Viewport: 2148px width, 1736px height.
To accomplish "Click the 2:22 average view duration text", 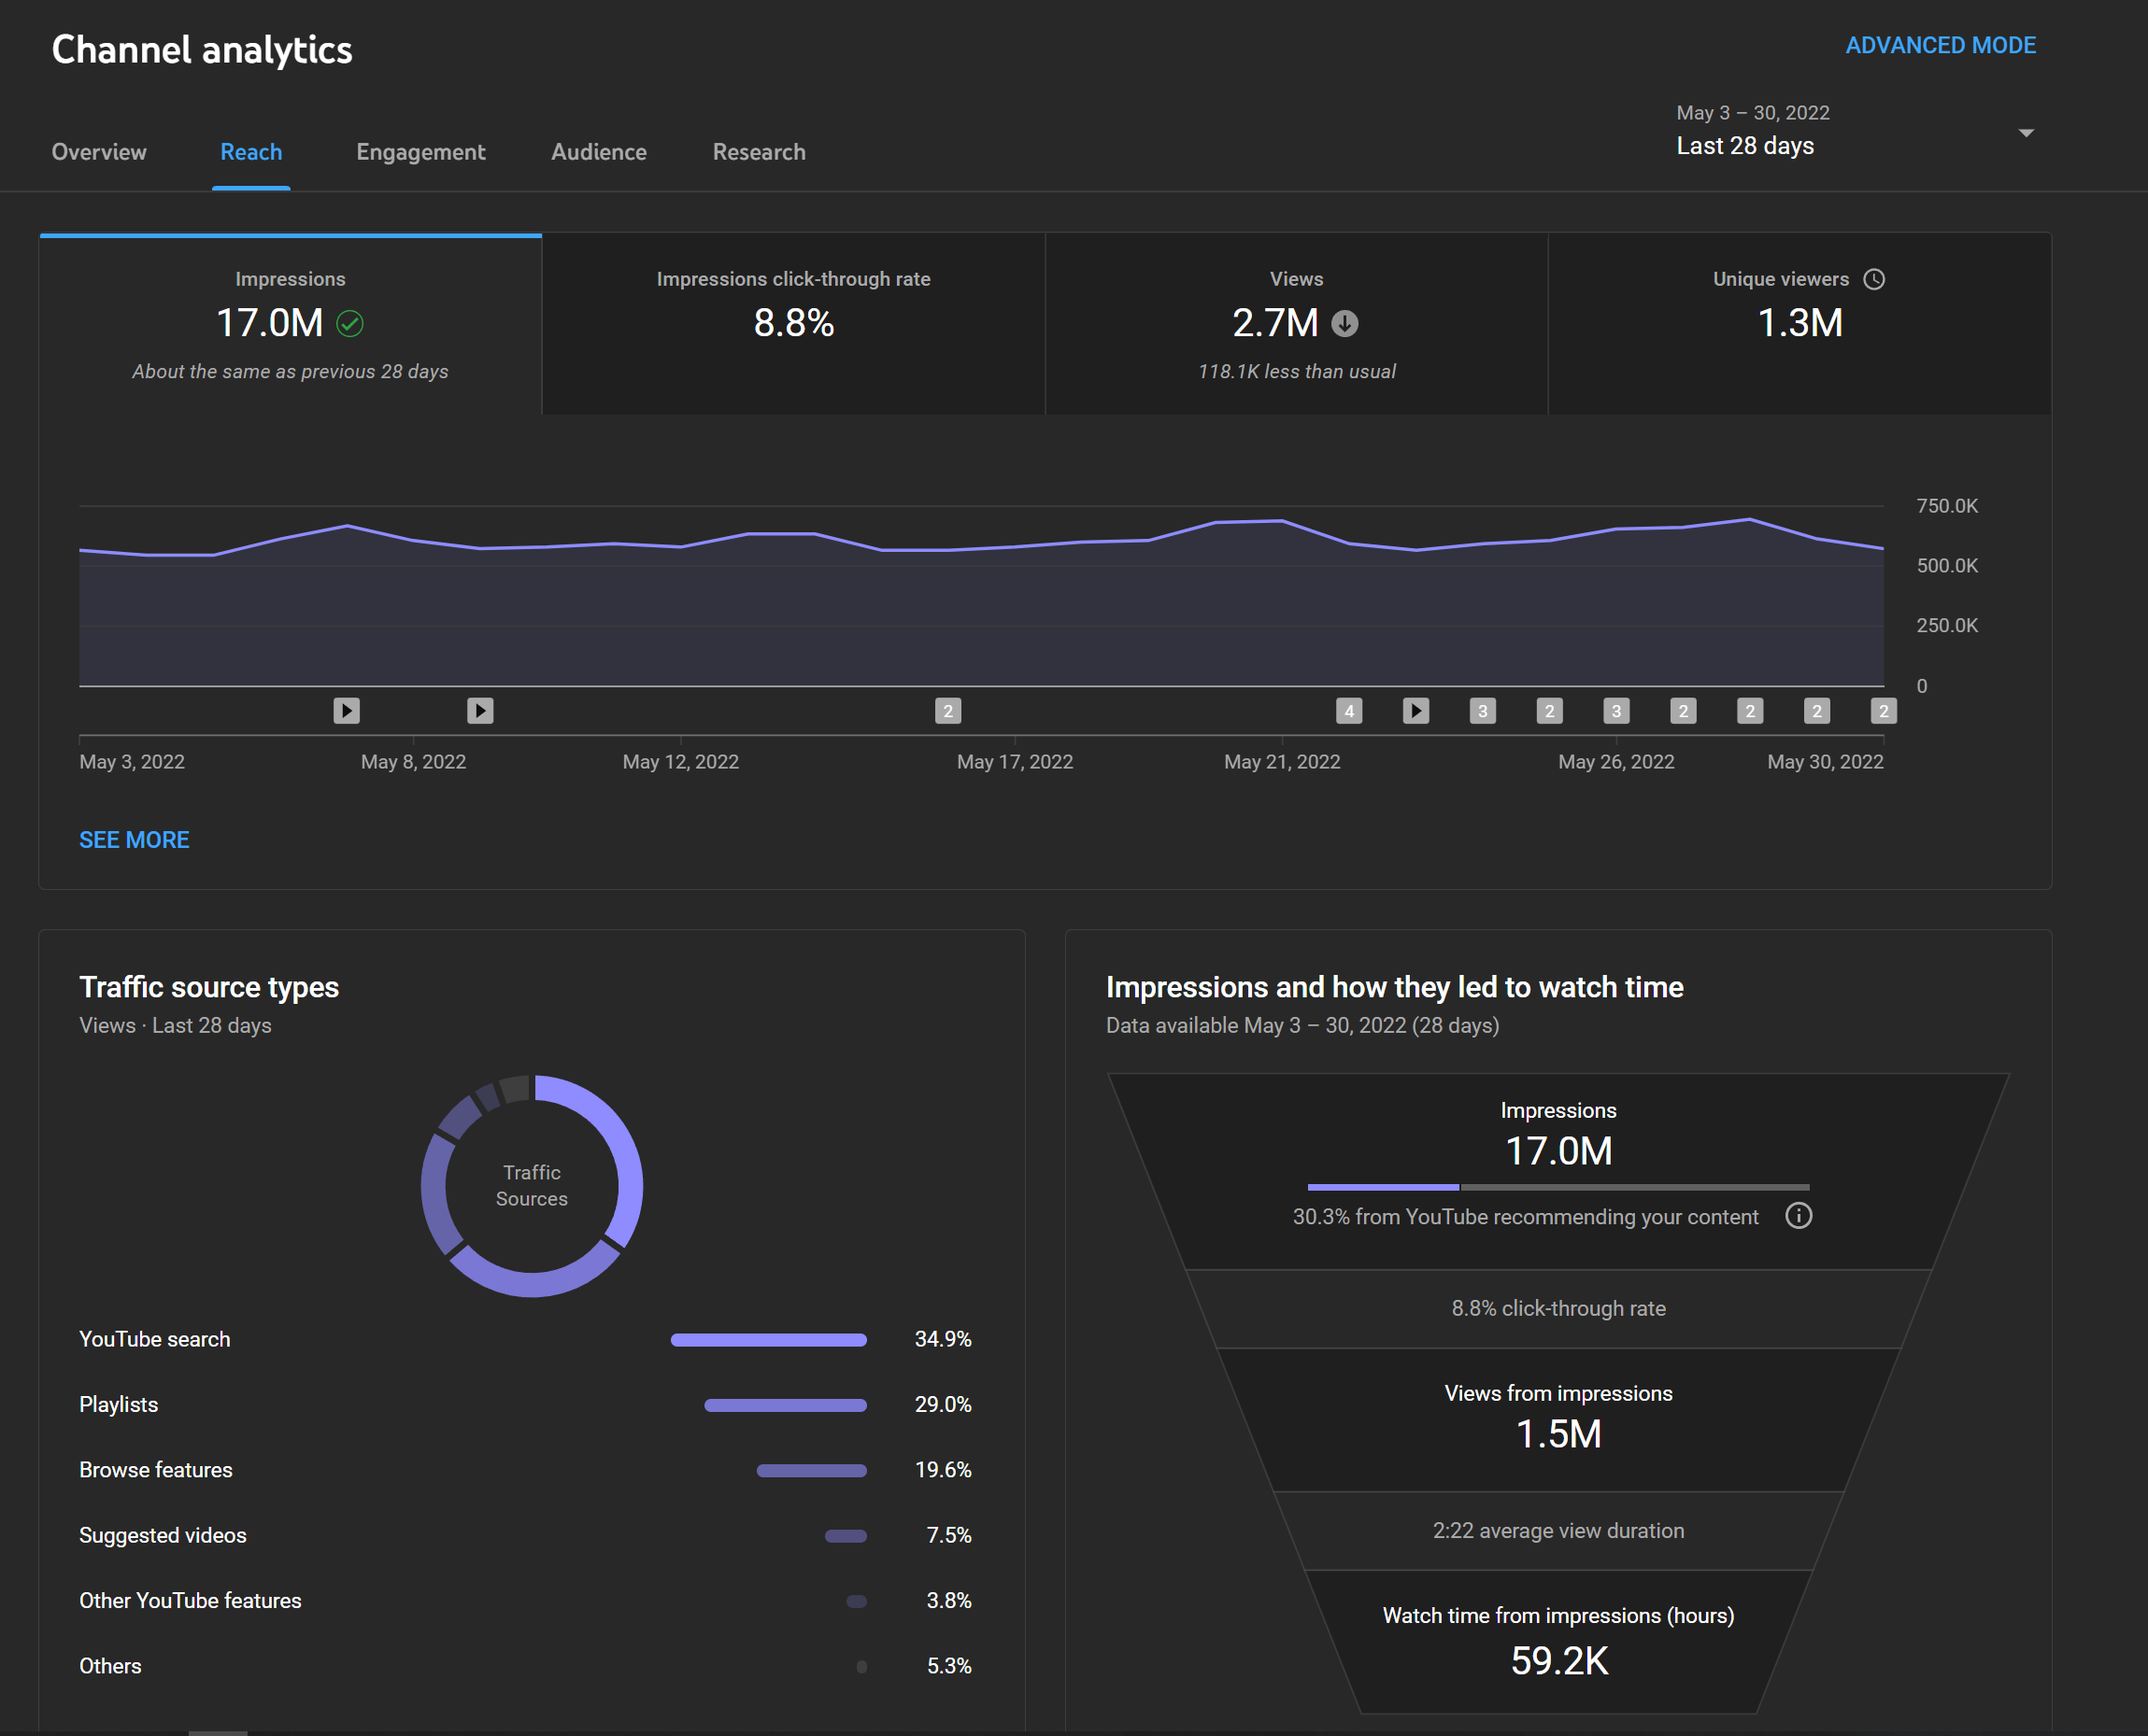I will pyautogui.click(x=1558, y=1531).
